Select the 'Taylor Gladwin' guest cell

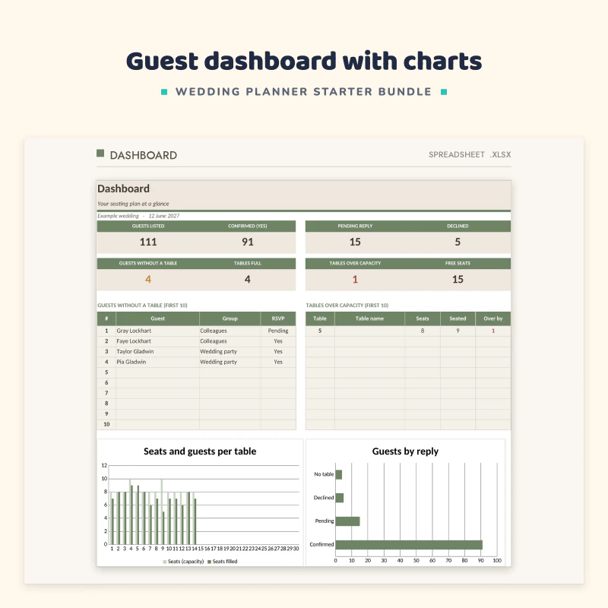157,352
